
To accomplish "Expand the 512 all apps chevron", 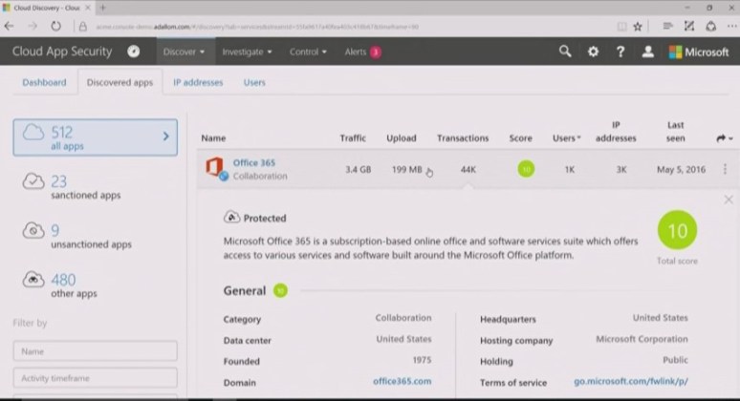I will (x=165, y=137).
